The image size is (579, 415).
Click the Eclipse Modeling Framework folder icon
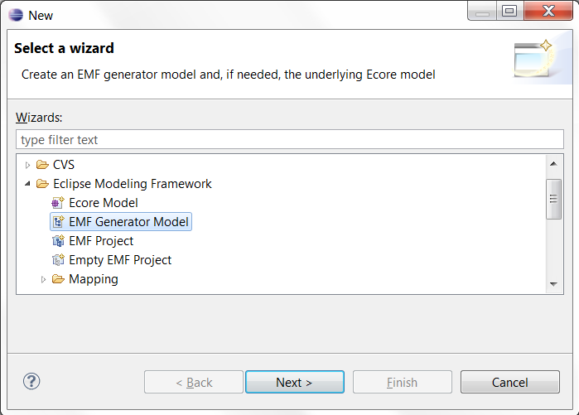pyautogui.click(x=42, y=184)
